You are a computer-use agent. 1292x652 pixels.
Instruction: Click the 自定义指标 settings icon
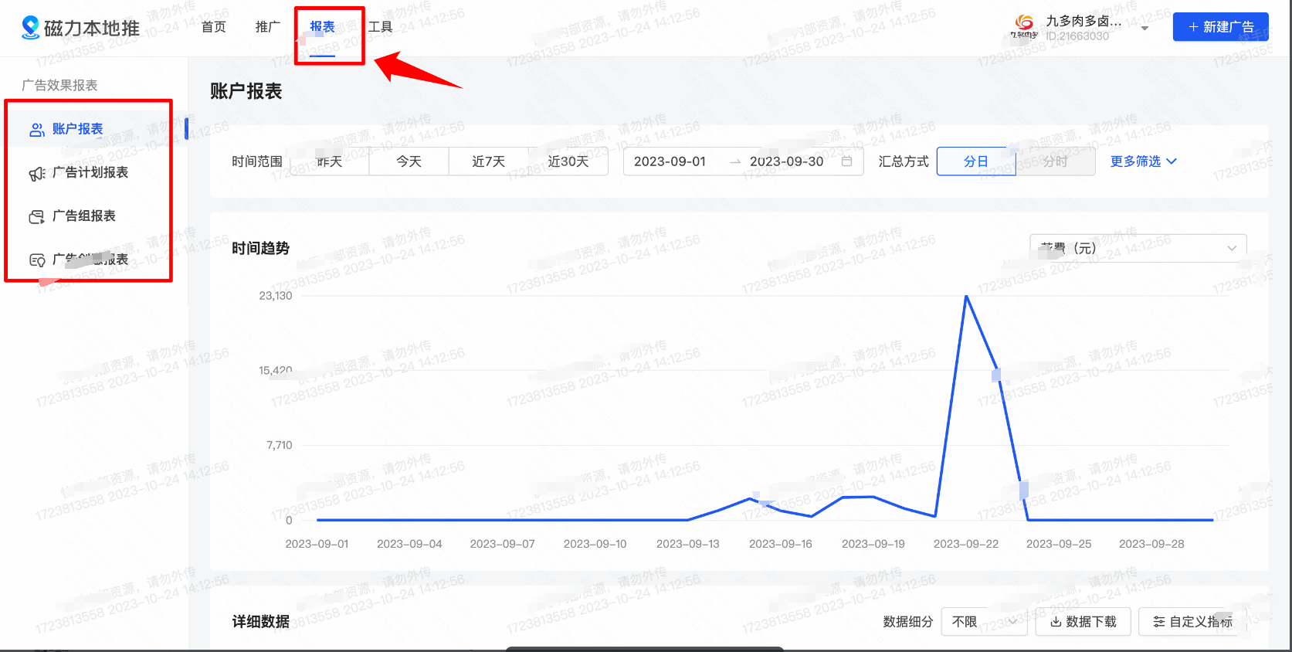pyautogui.click(x=1158, y=622)
